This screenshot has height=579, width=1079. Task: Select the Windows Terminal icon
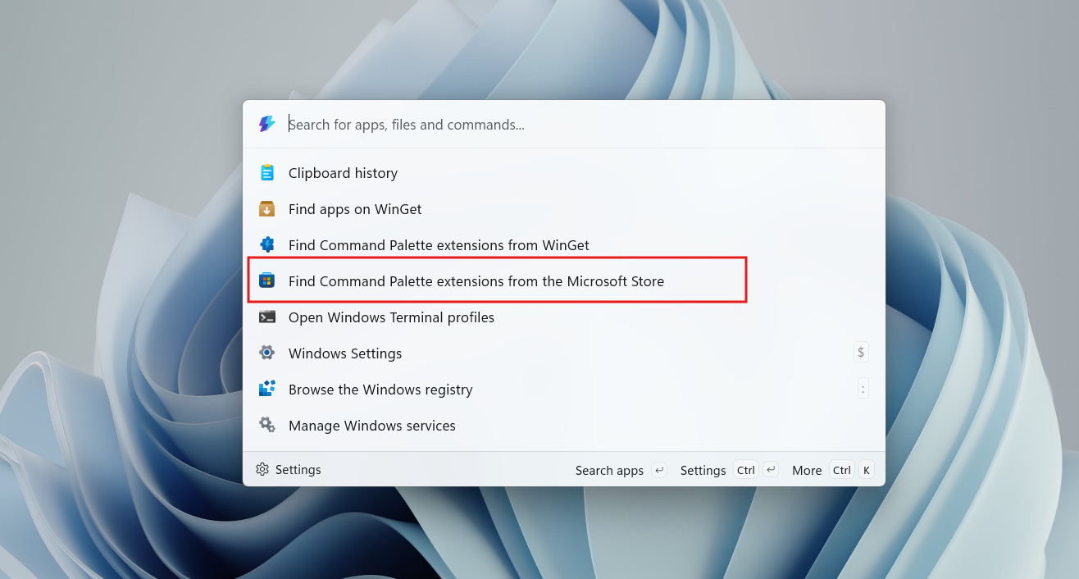(267, 317)
